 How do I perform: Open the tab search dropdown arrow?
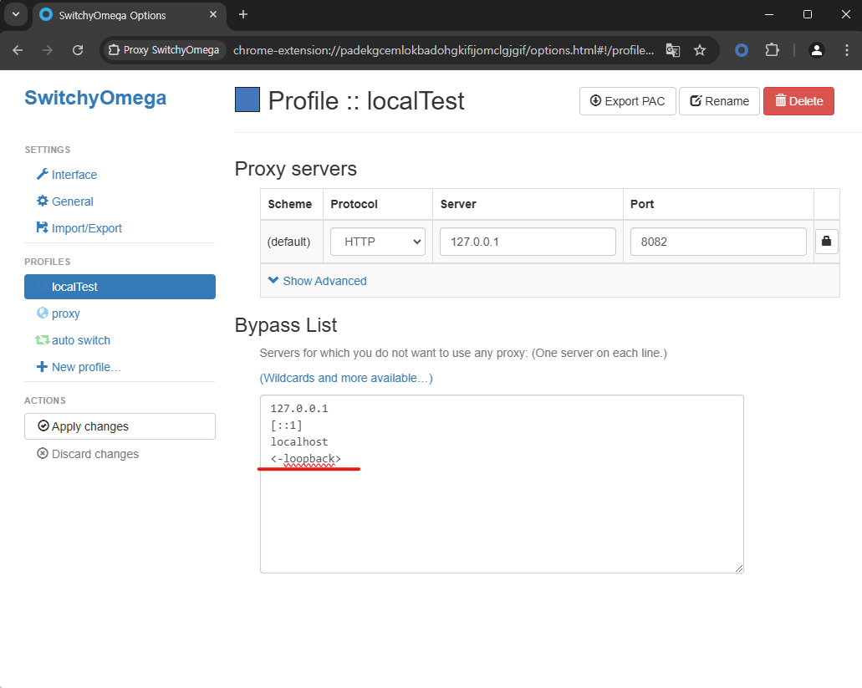coord(16,14)
